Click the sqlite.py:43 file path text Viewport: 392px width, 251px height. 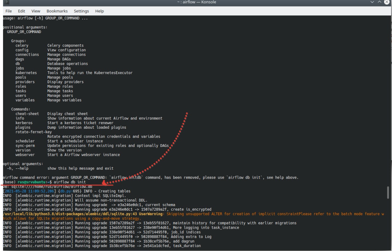click(x=70, y=214)
